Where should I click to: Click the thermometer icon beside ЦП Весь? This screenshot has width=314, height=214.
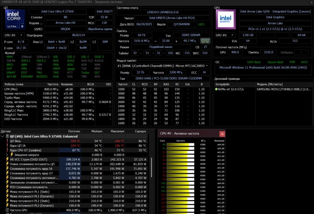[x=7, y=141]
